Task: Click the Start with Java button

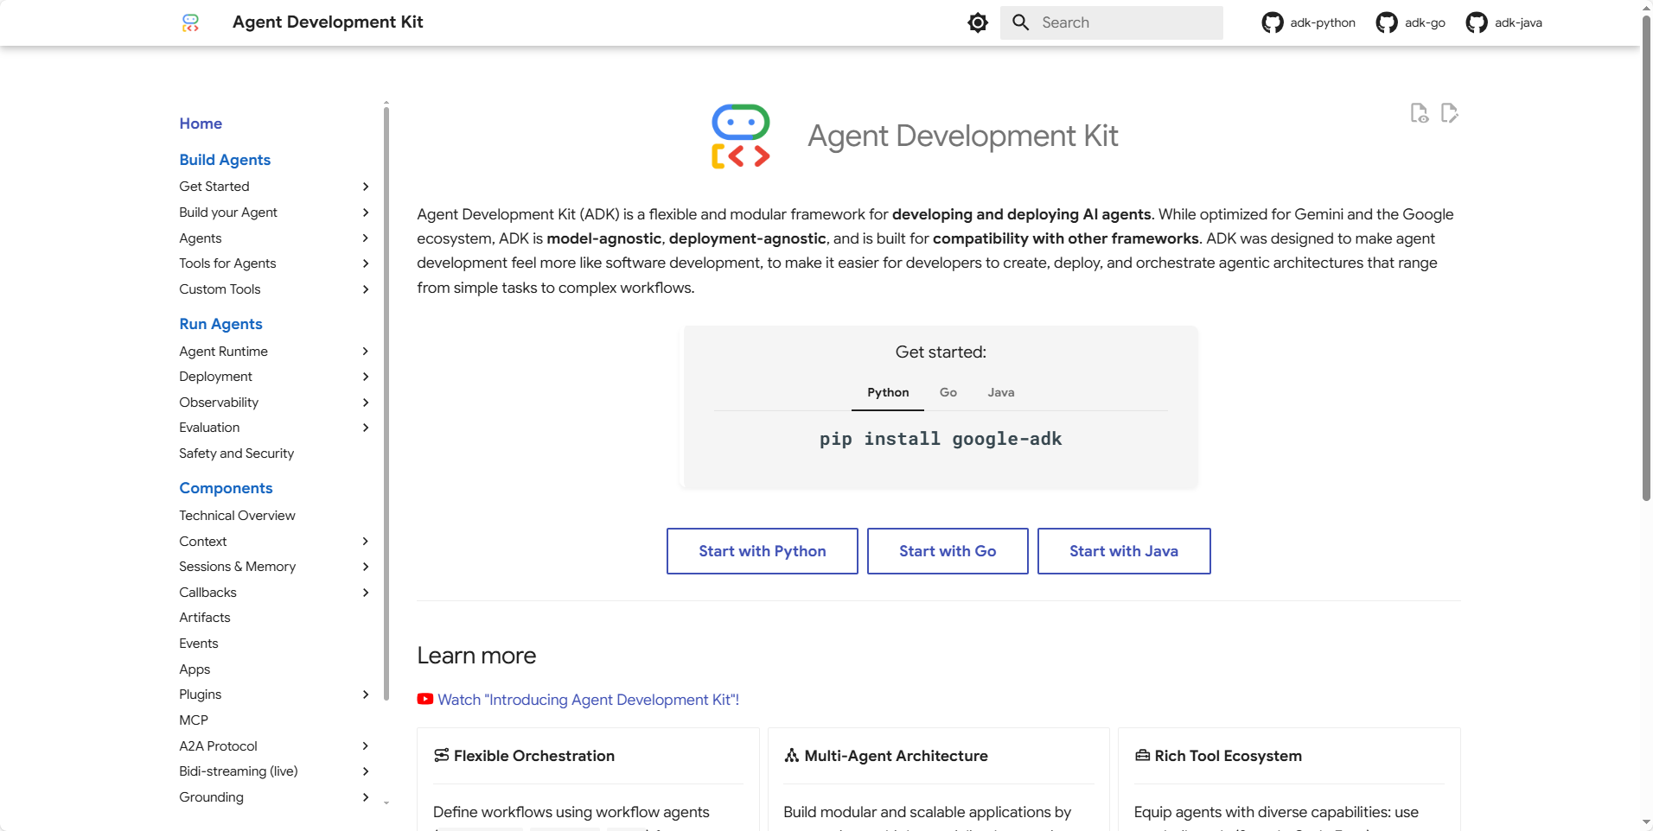Action: (x=1123, y=551)
